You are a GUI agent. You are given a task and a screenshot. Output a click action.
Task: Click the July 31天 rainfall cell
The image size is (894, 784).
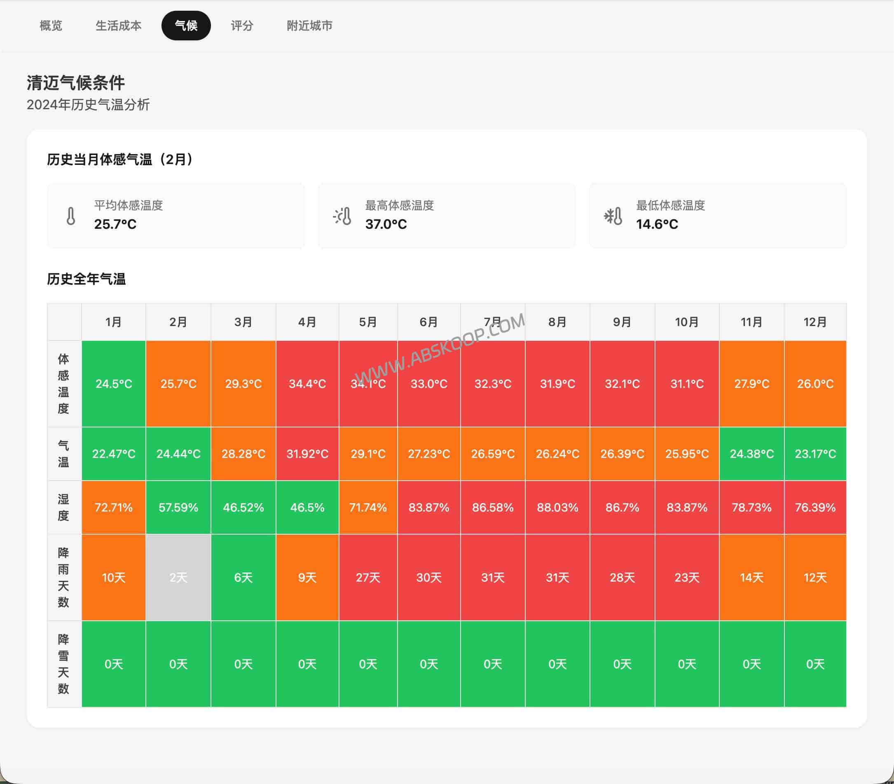[493, 577]
